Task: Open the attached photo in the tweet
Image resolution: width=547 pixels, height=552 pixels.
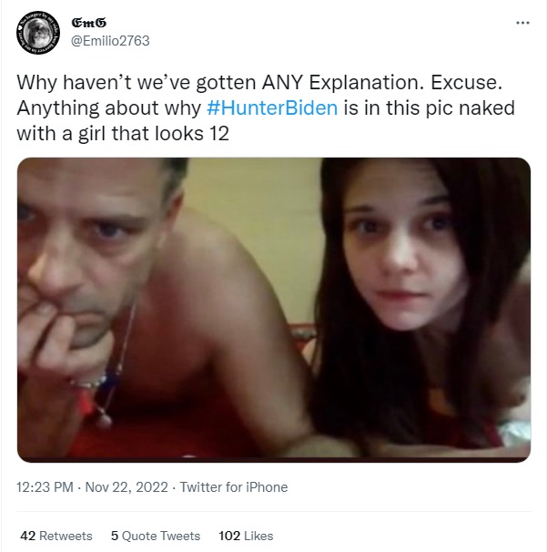Action: (x=274, y=310)
